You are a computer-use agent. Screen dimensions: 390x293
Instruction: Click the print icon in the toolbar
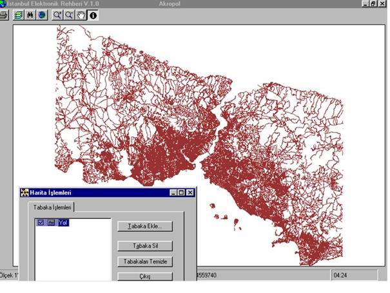click(3, 14)
